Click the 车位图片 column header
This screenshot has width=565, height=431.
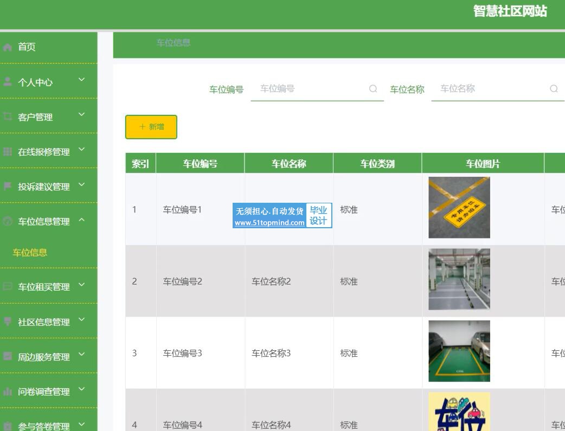[483, 164]
